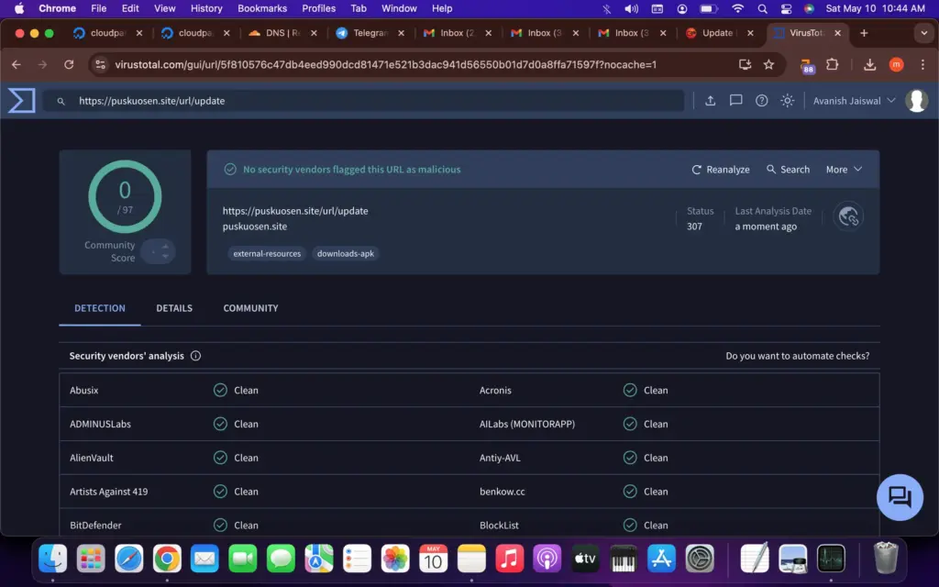The image size is (939, 587).
Task: Open the History menu
Action: [206, 8]
